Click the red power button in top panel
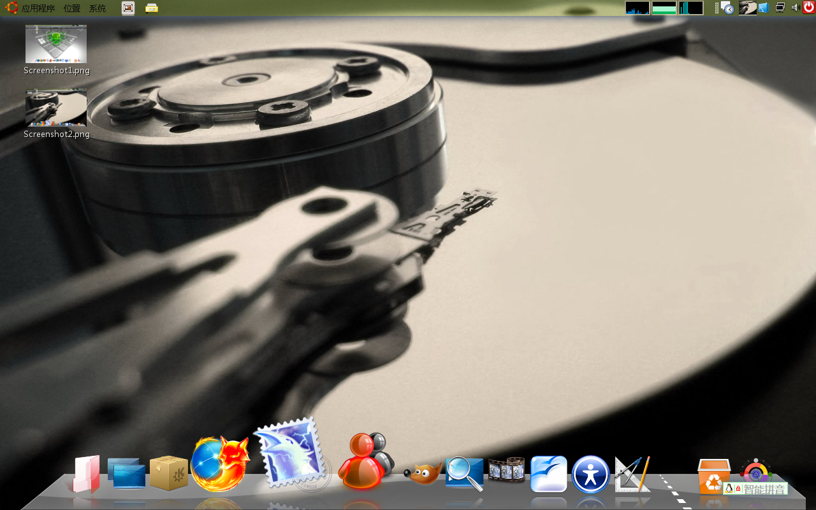The width and height of the screenshot is (816, 510). pyautogui.click(x=809, y=7)
